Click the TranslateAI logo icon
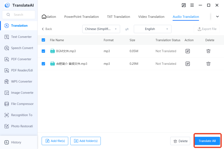The image size is (224, 149). click(7, 5)
